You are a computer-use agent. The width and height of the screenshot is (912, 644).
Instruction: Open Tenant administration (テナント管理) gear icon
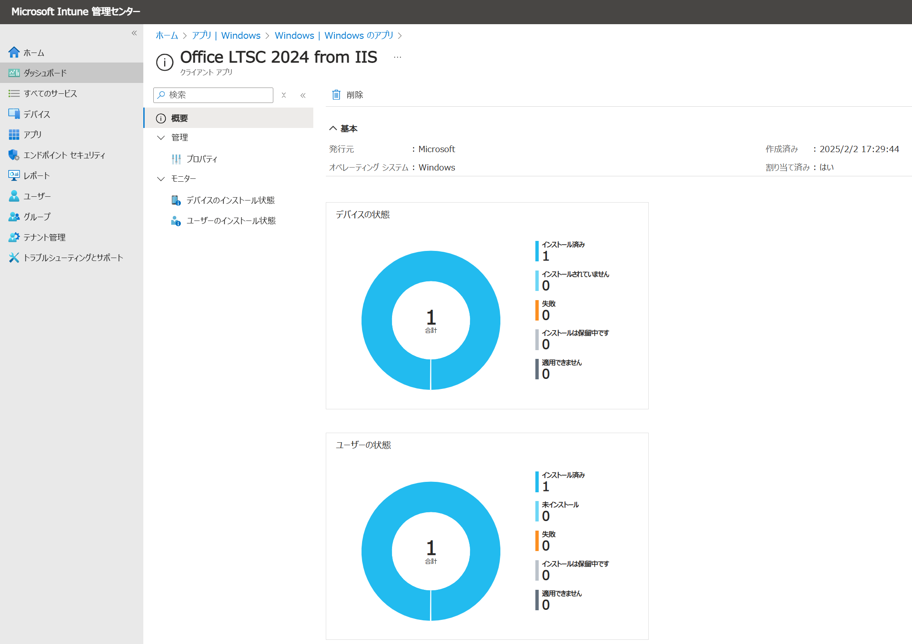(14, 237)
